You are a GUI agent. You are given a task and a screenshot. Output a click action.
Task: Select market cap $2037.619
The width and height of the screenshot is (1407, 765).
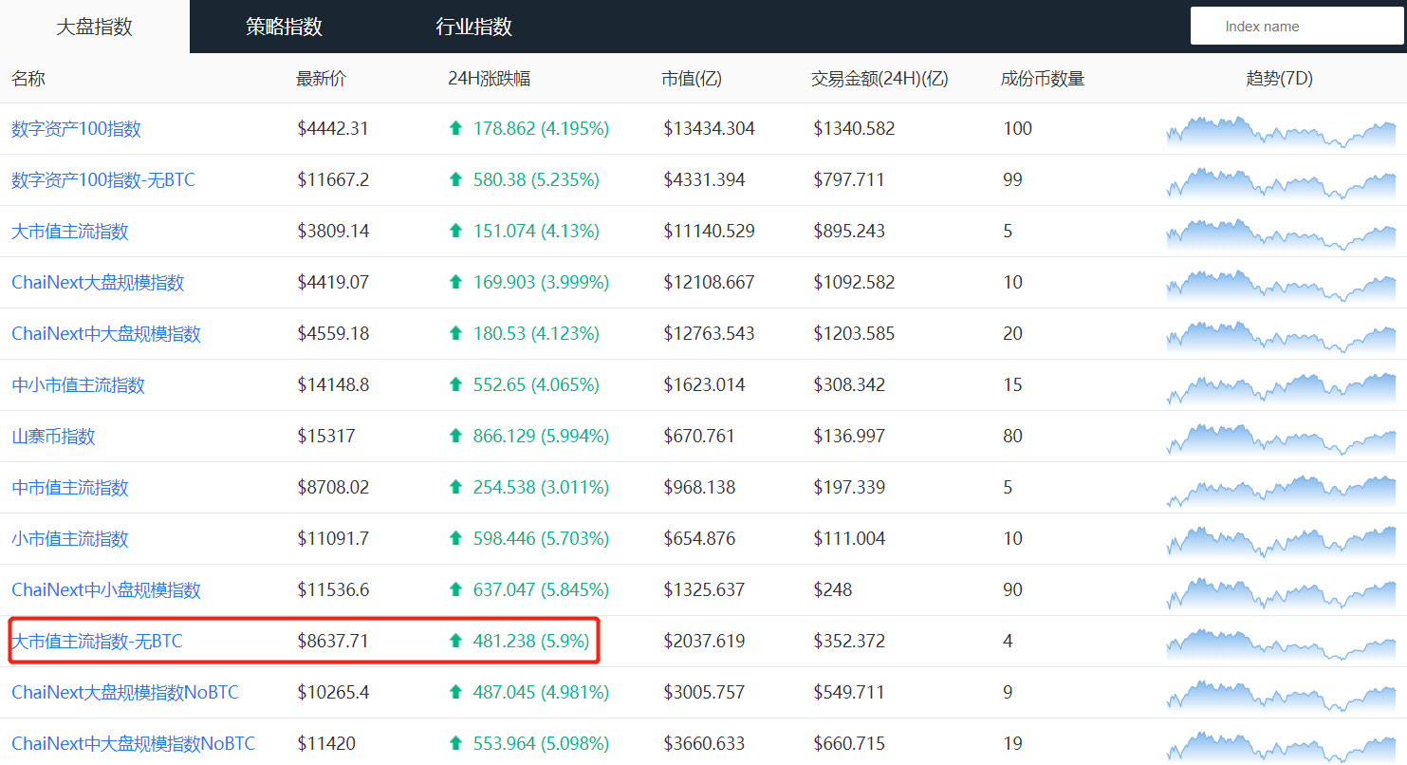point(704,642)
